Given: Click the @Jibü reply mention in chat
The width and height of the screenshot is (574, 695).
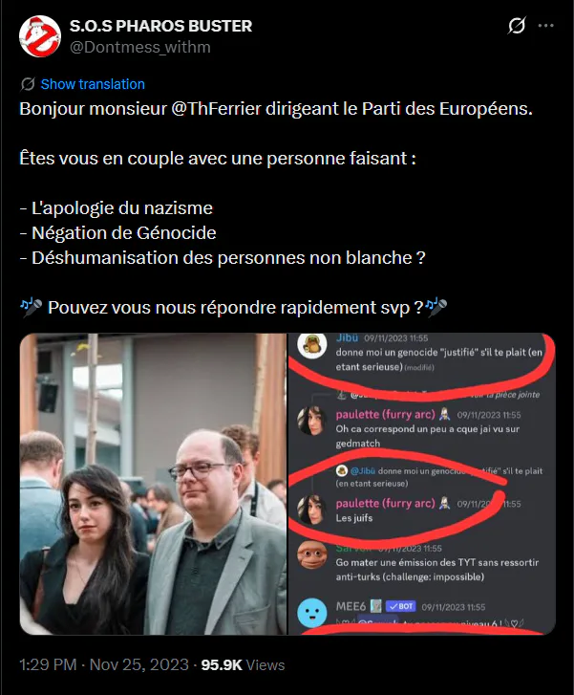Looking at the screenshot, I should [362, 470].
